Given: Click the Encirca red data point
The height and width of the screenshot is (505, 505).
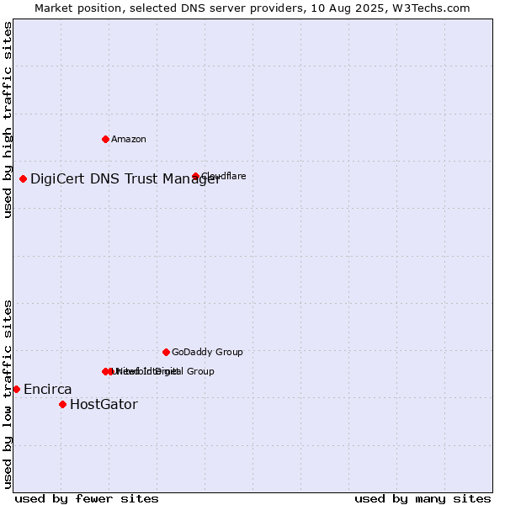Looking at the screenshot, I should click(x=17, y=390).
